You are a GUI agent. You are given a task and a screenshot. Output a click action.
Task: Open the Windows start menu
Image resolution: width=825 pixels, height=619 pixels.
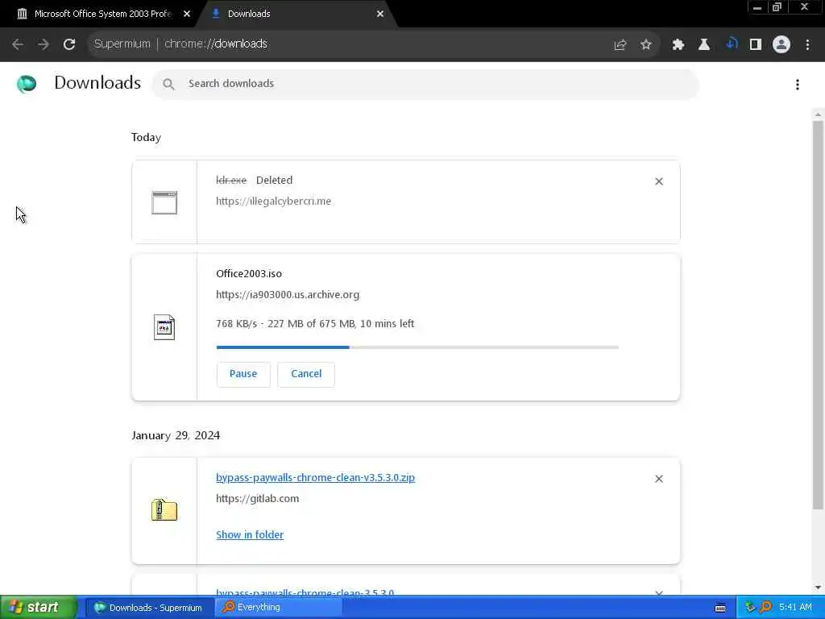pyautogui.click(x=38, y=608)
